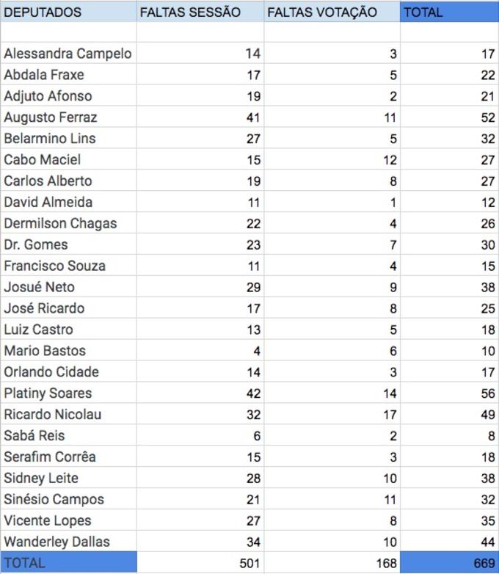Click the Wanderley Dallas name cell

pos(68,542)
